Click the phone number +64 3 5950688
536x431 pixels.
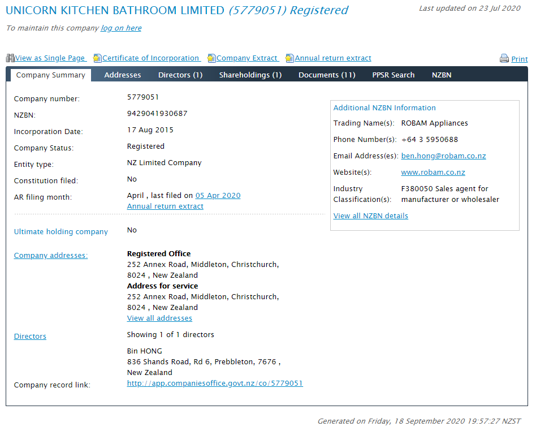pos(429,140)
